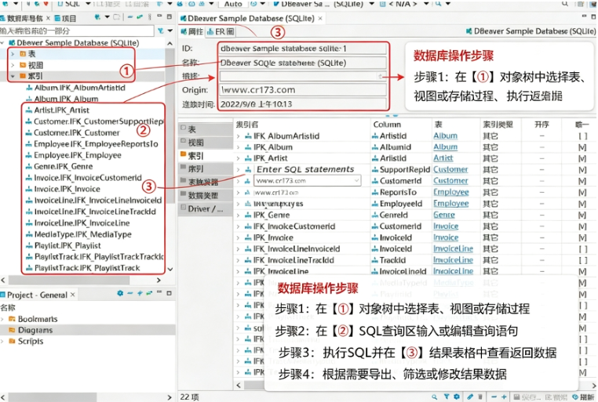Click the Scripts folder icon

(x=12, y=341)
